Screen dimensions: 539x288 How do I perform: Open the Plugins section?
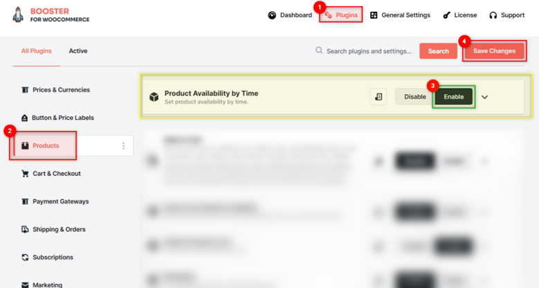point(340,15)
